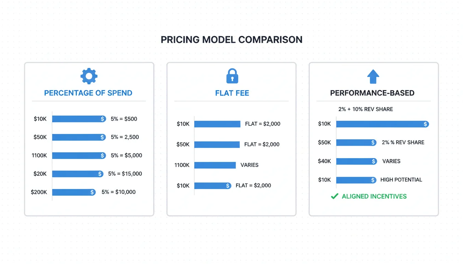Click dollar icon on the 2% % REV SHARE bar
This screenshot has width=463, height=264.
(x=373, y=142)
